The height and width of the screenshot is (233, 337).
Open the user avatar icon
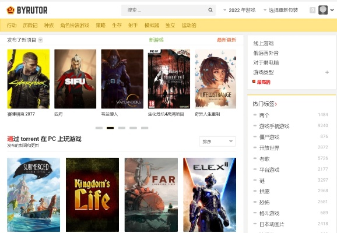click(x=323, y=10)
